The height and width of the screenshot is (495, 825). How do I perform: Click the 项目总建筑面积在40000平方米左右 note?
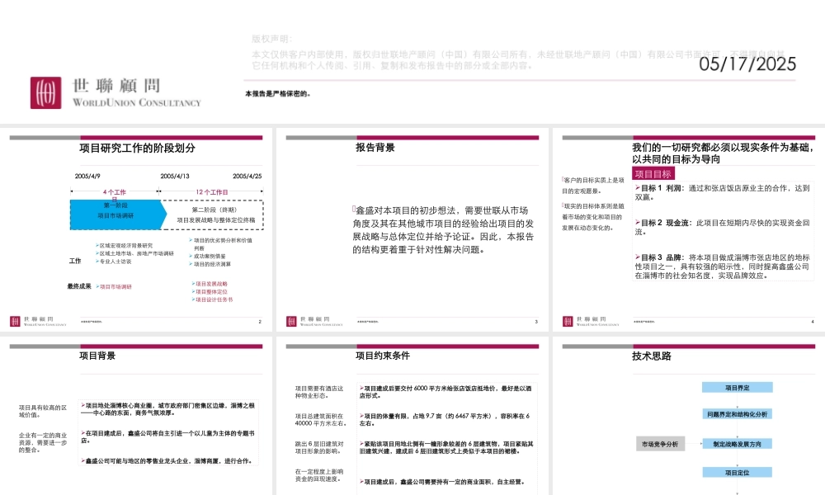320,420
